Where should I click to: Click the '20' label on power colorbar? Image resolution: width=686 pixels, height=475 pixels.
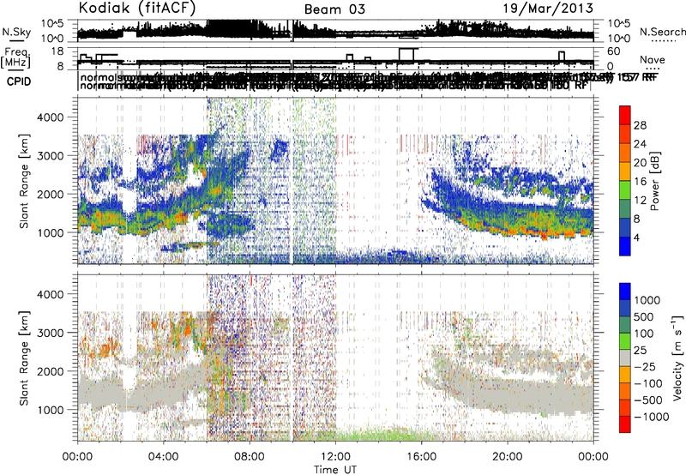pos(640,163)
